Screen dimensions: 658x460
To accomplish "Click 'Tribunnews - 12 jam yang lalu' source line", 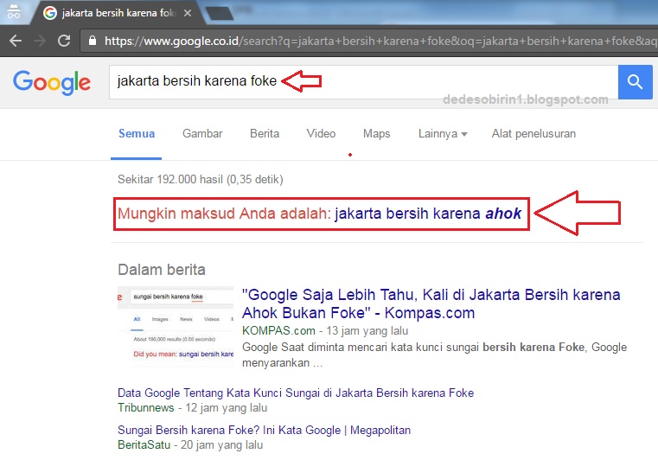I will pyautogui.click(x=192, y=407).
